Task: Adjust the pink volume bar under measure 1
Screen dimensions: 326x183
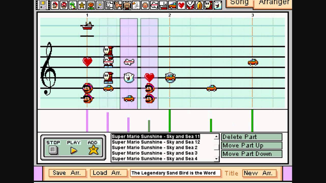Action: pyautogui.click(x=87, y=121)
